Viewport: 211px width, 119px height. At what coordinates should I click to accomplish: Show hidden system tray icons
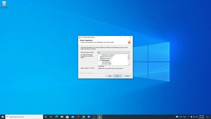(189, 117)
